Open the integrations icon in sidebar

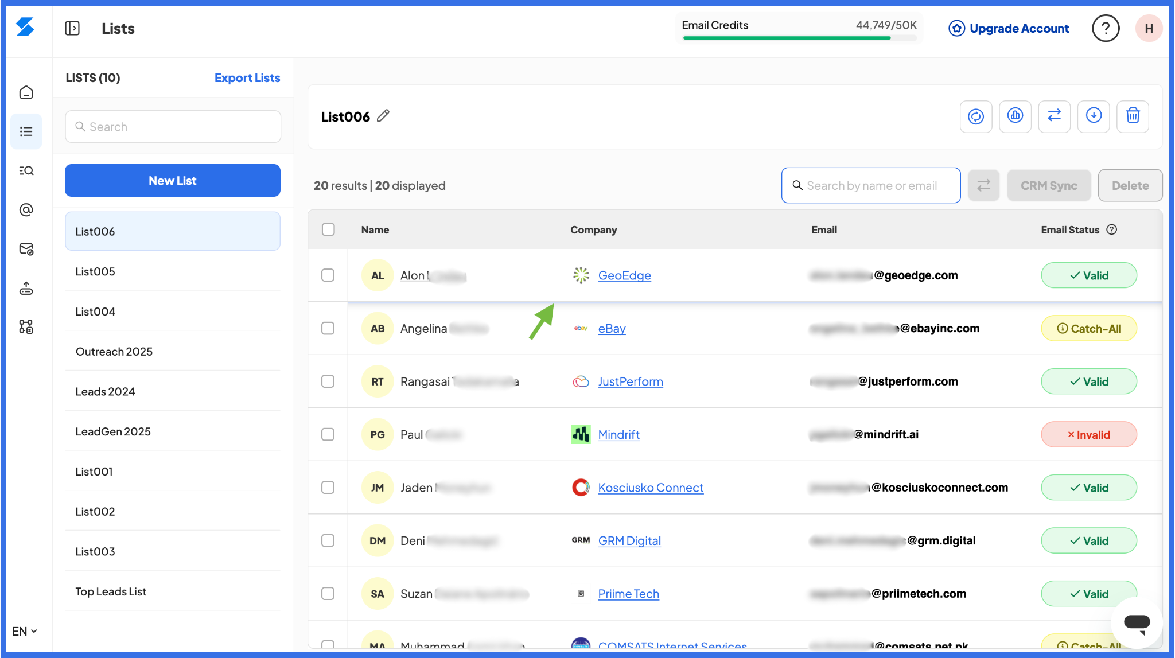click(26, 327)
